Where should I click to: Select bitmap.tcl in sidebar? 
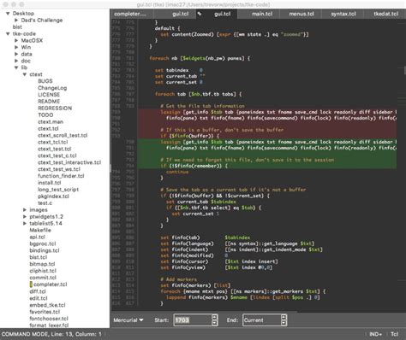[42, 264]
